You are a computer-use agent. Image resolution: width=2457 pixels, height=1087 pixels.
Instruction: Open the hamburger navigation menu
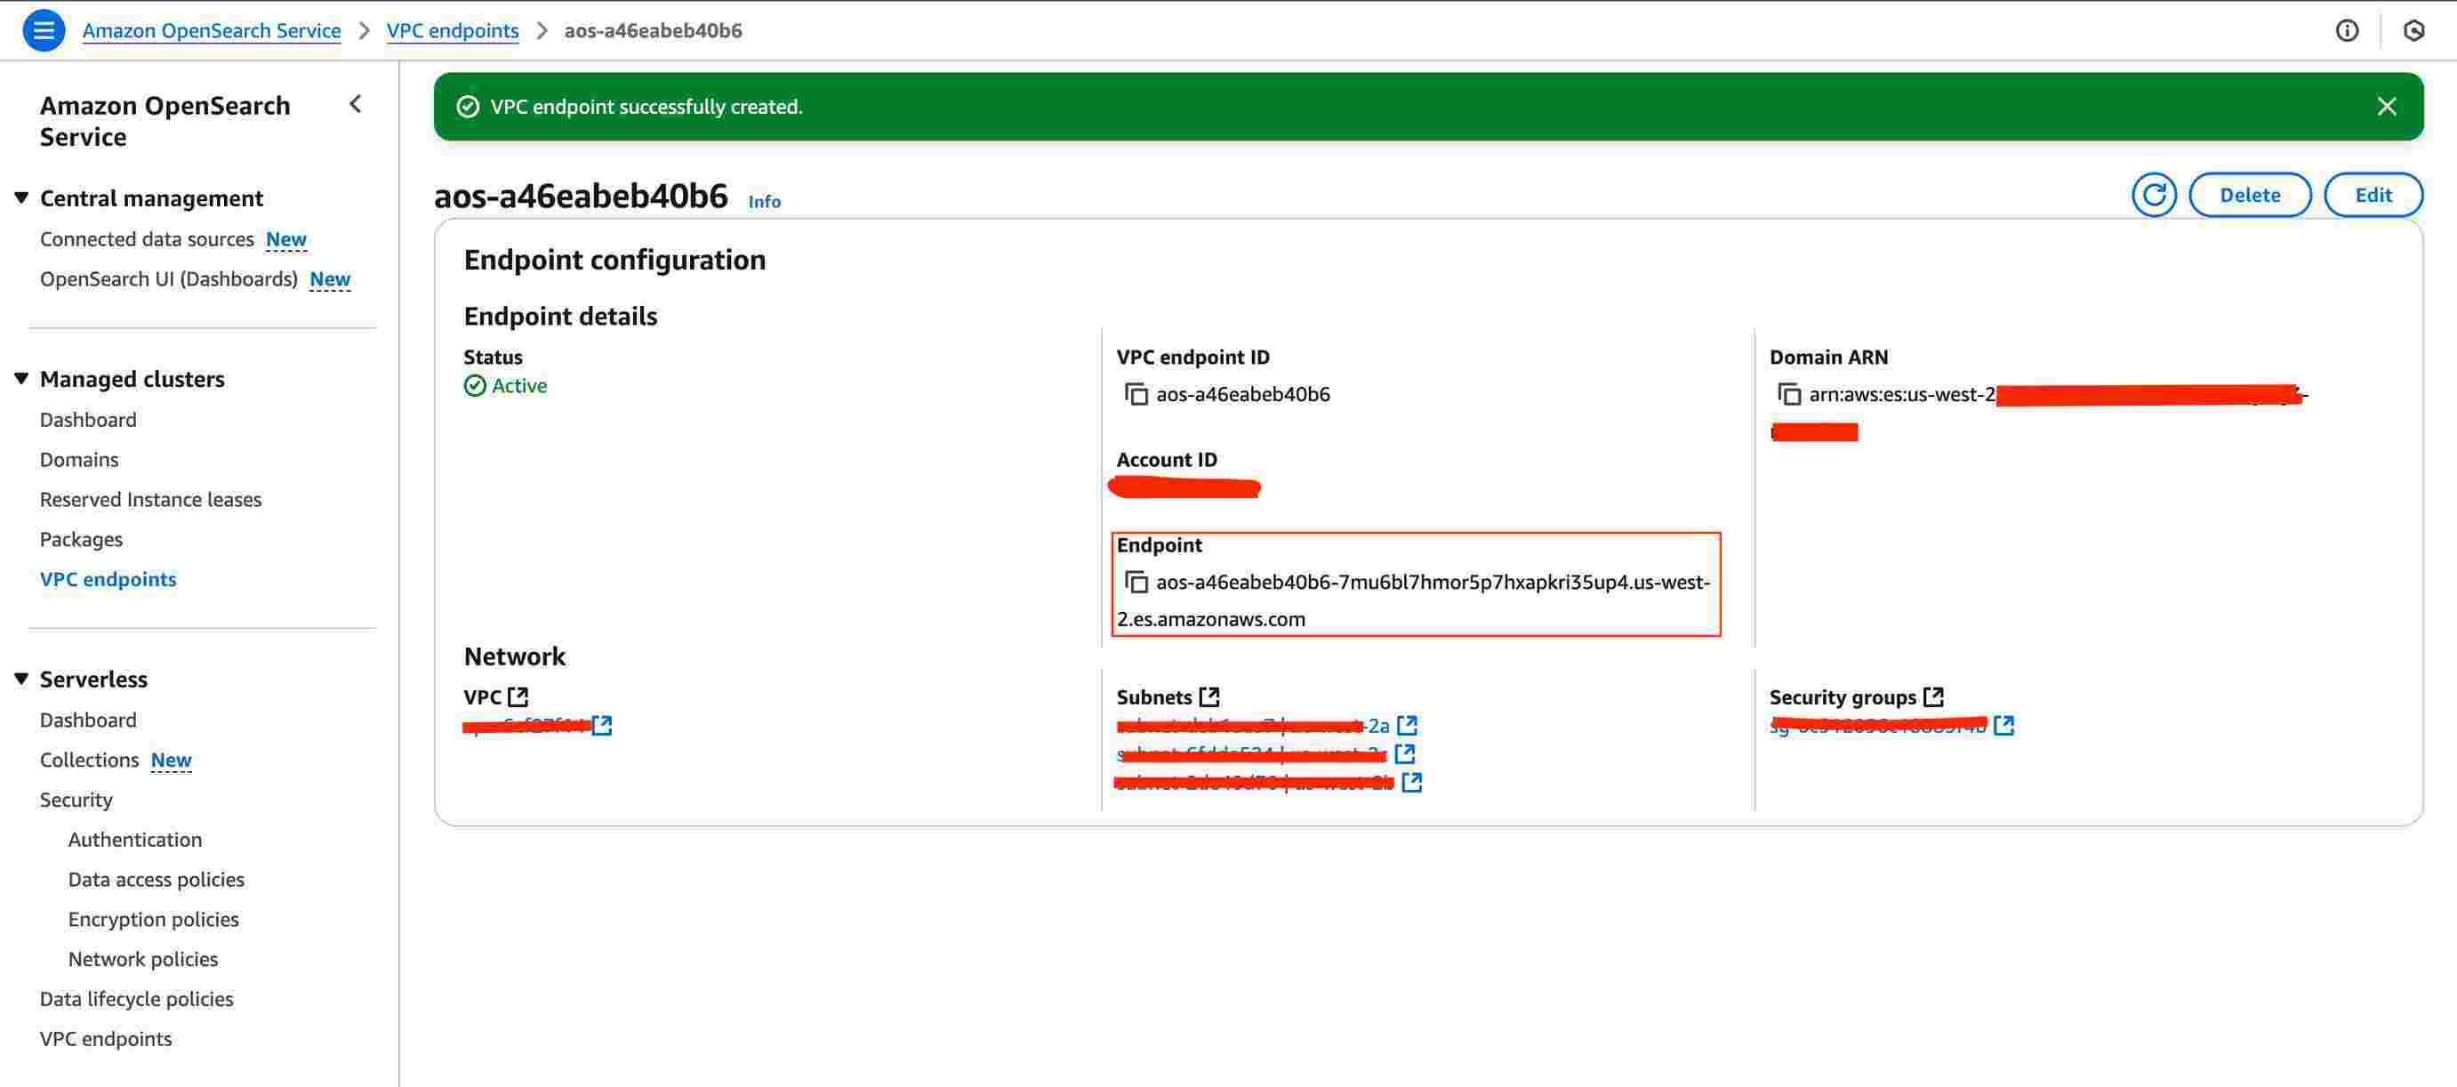(x=43, y=29)
